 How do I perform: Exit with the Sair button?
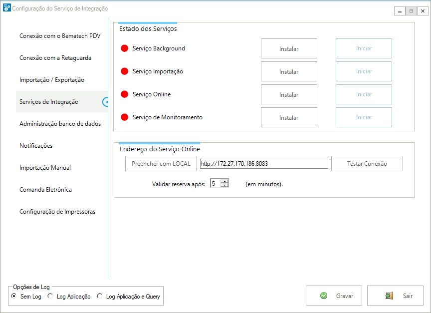395,296
